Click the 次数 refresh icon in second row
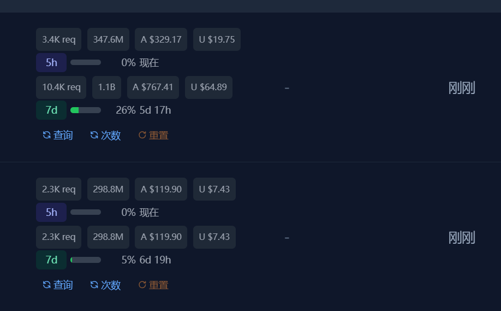Screen dimensions: 501x311 94,285
